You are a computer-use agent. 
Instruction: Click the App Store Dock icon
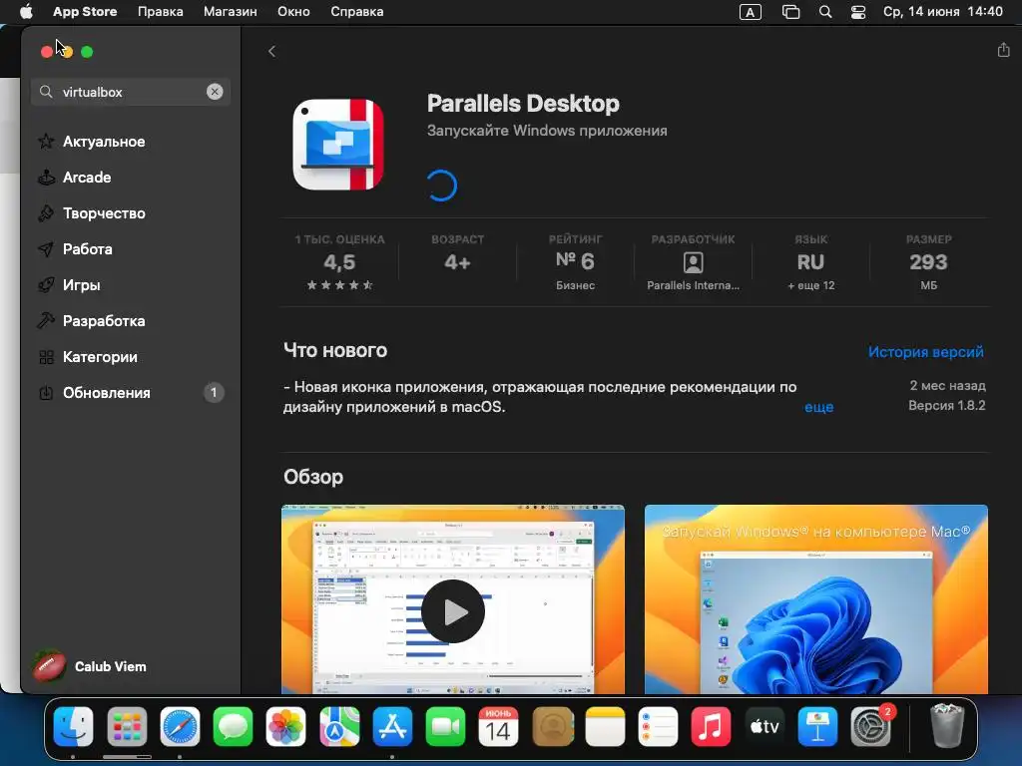click(392, 726)
